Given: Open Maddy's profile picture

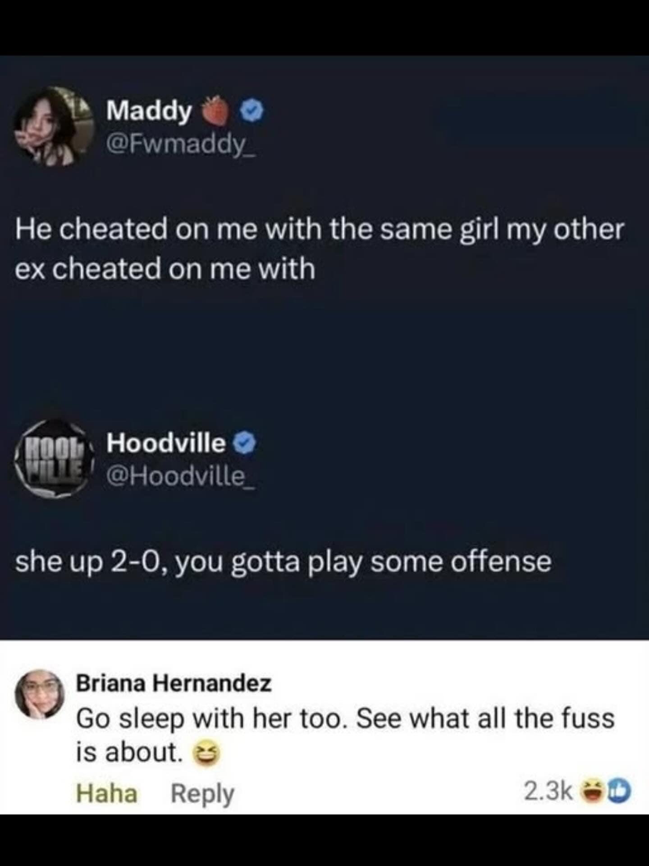Looking at the screenshot, I should 53,127.
